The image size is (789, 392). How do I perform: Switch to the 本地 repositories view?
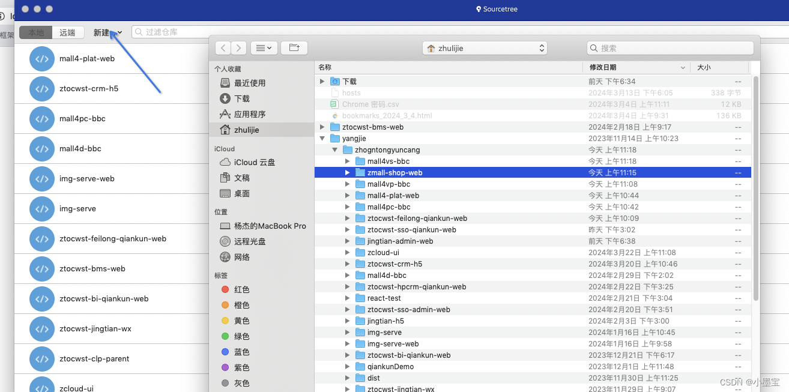[36, 32]
